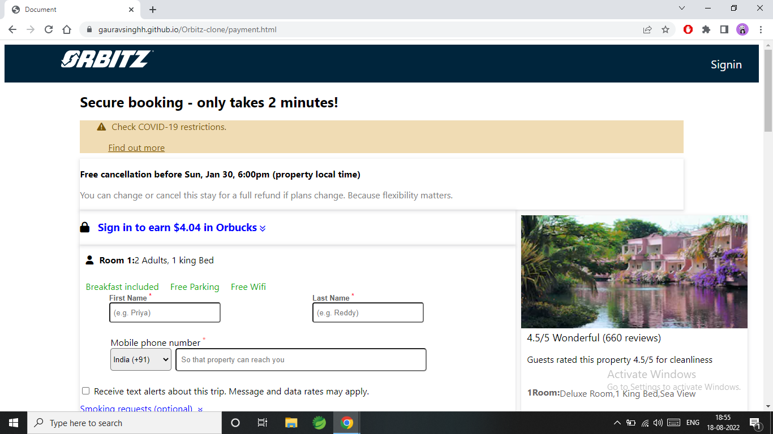This screenshot has height=434, width=773.
Task: Open File Explorer from the taskbar
Action: 291,423
